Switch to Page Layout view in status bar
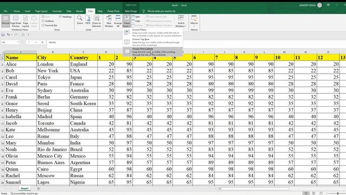The height and width of the screenshot is (195, 346). (314, 193)
